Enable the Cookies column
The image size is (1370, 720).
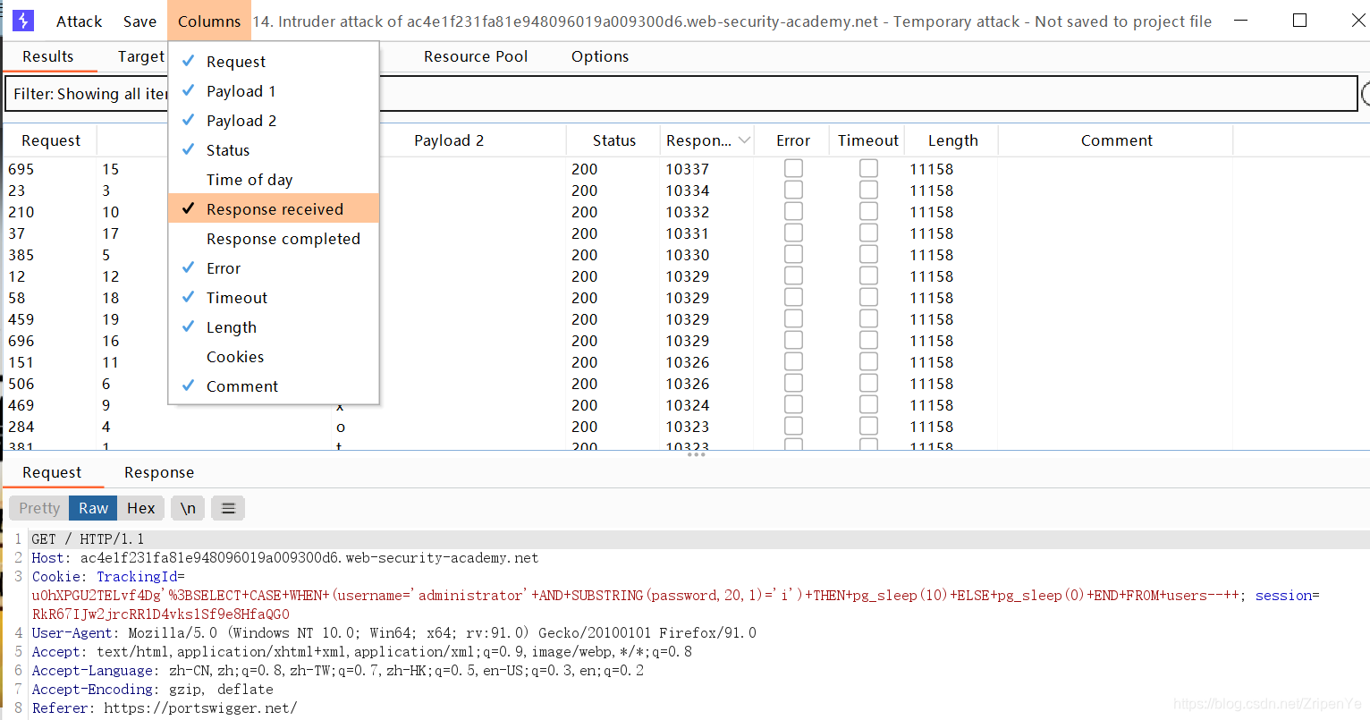tap(274, 357)
